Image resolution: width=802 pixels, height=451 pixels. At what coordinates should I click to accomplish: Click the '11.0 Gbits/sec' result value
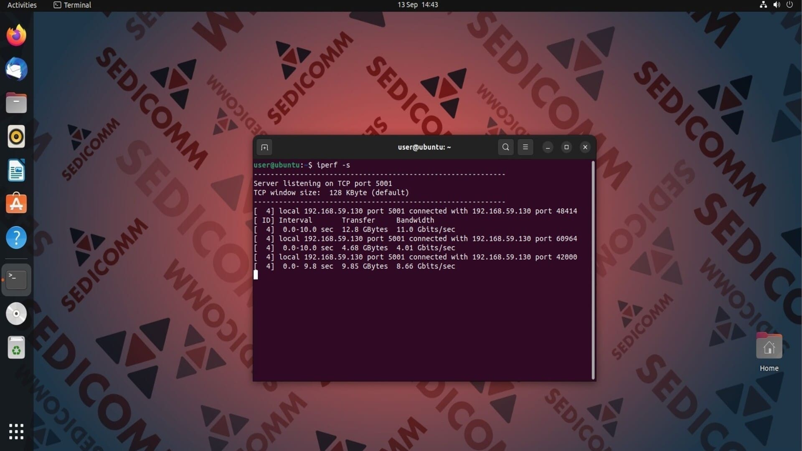[x=426, y=229]
